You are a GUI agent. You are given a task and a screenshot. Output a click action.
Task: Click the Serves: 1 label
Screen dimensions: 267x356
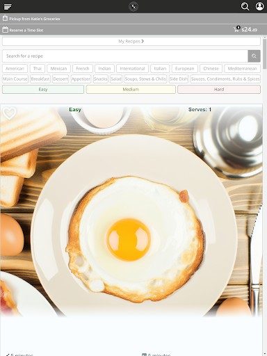[200, 109]
